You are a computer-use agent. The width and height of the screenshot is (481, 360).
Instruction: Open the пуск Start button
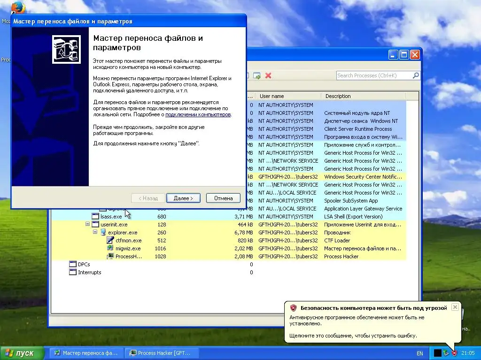point(22,353)
